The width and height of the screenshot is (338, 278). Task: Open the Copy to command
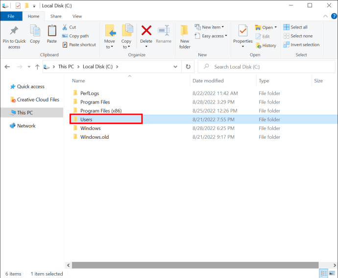coord(126,37)
